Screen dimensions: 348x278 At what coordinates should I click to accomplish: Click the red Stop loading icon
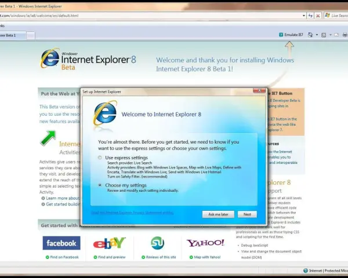pyautogui.click(x=318, y=16)
